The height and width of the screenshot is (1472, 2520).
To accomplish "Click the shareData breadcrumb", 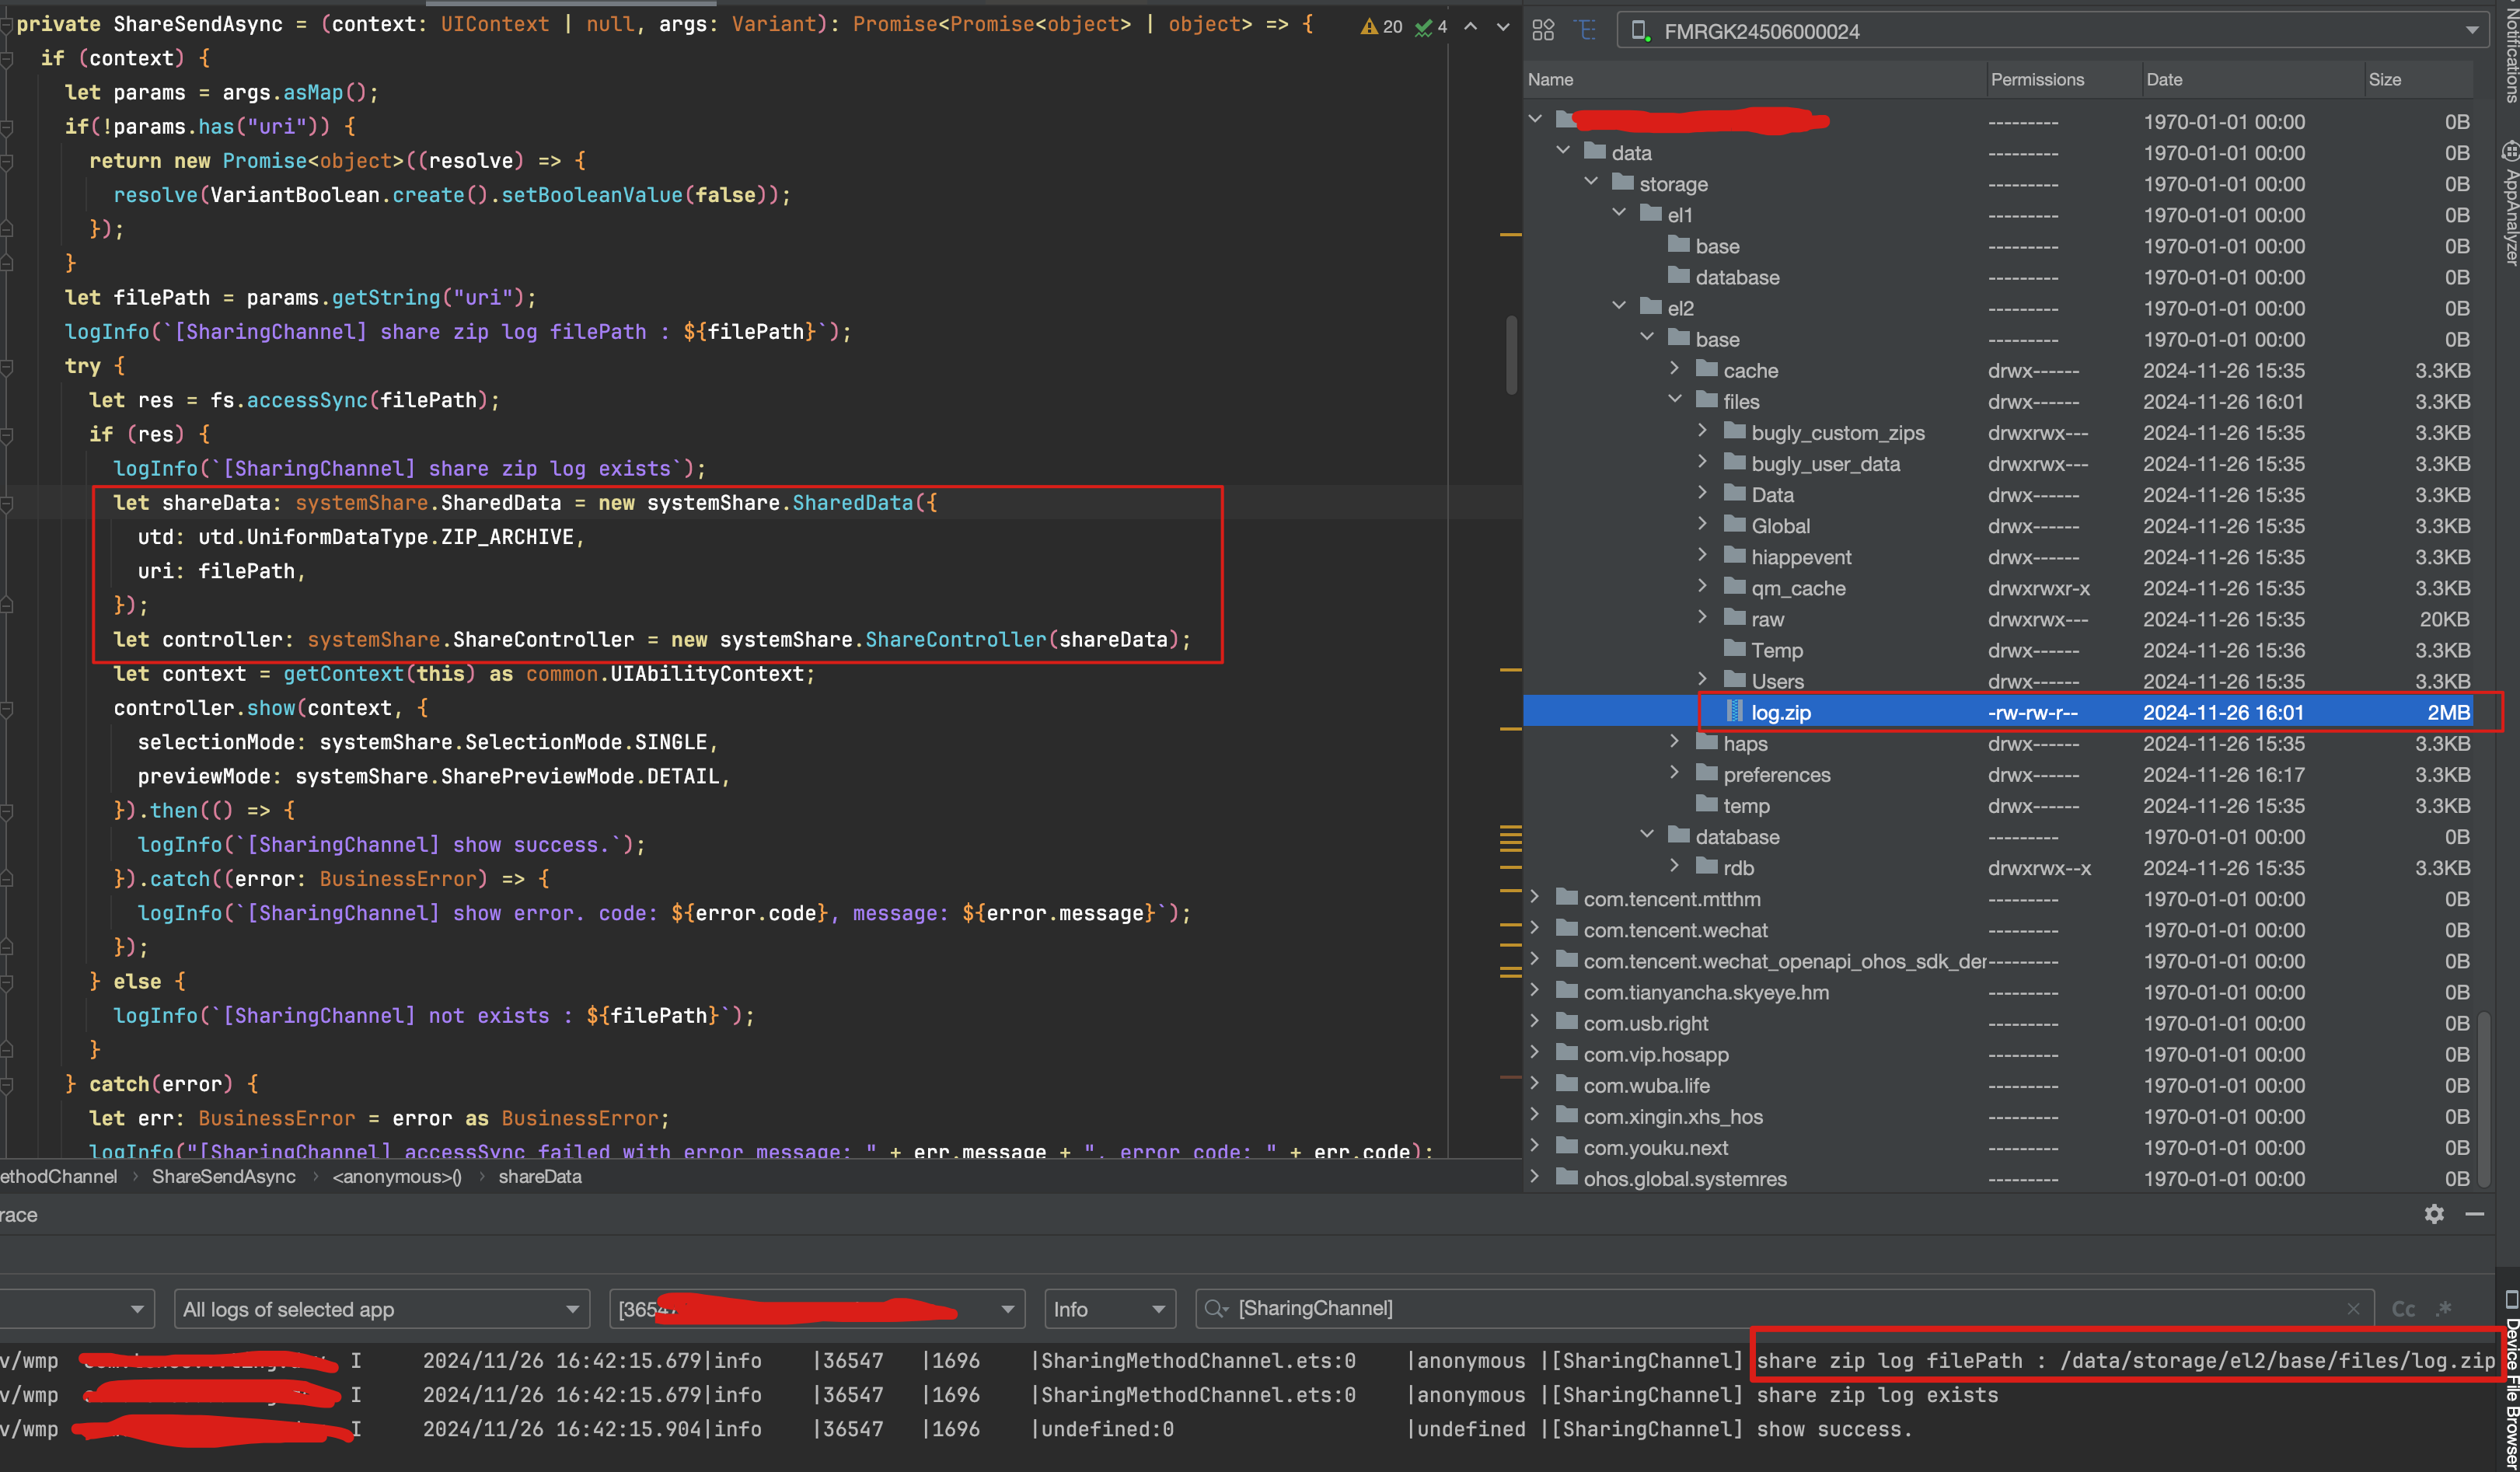I will pyautogui.click(x=540, y=1176).
